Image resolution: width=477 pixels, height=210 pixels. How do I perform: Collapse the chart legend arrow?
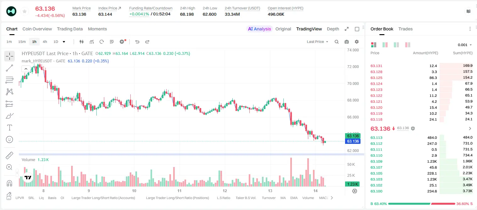26,69
